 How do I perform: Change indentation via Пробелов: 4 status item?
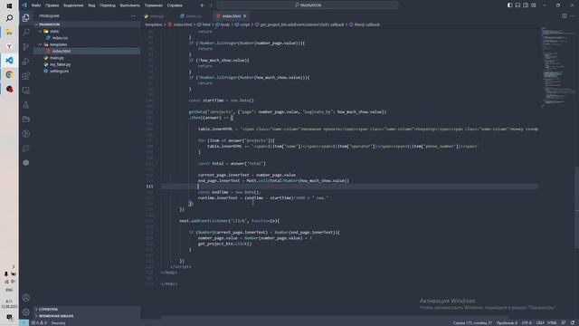[x=507, y=322]
